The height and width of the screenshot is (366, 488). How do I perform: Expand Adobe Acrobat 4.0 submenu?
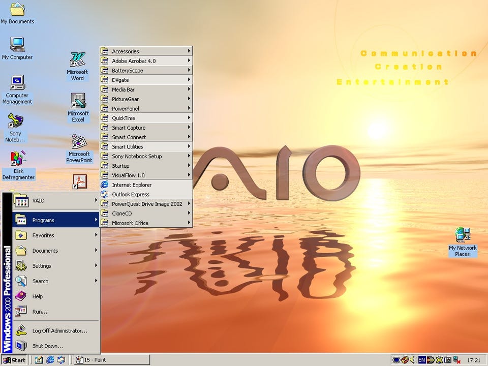click(x=146, y=60)
